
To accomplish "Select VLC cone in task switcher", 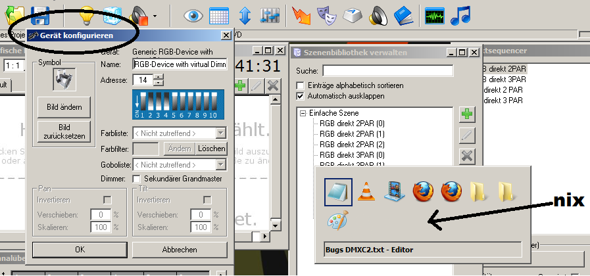I will click(x=366, y=191).
